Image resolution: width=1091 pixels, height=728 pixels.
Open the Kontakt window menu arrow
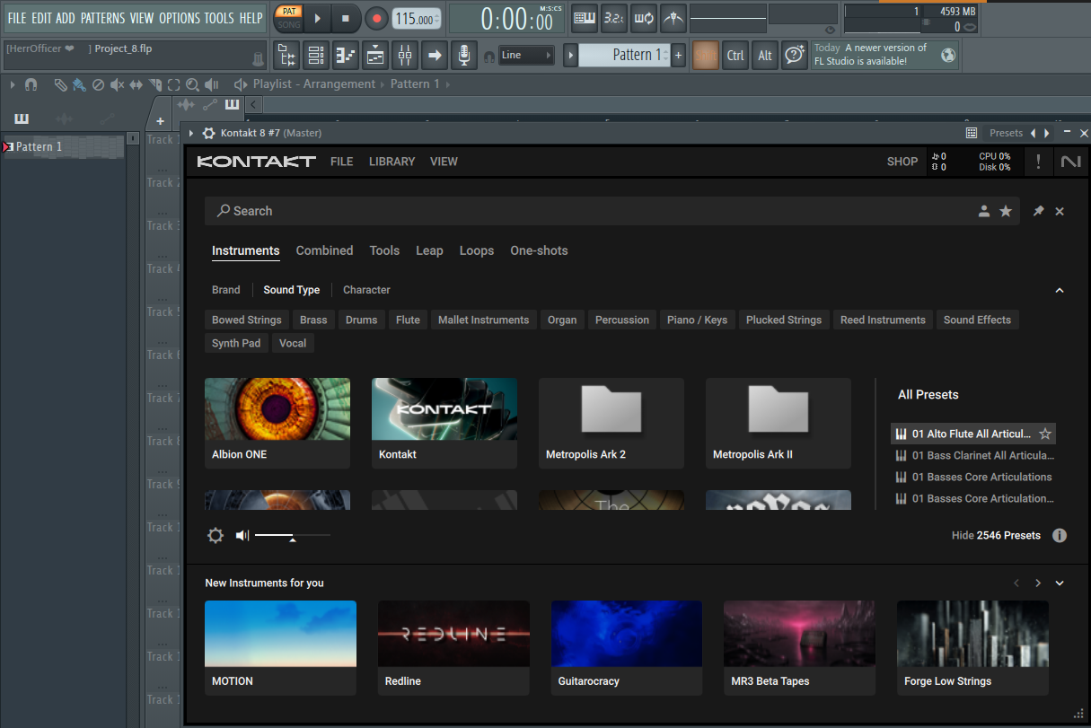[x=191, y=133]
